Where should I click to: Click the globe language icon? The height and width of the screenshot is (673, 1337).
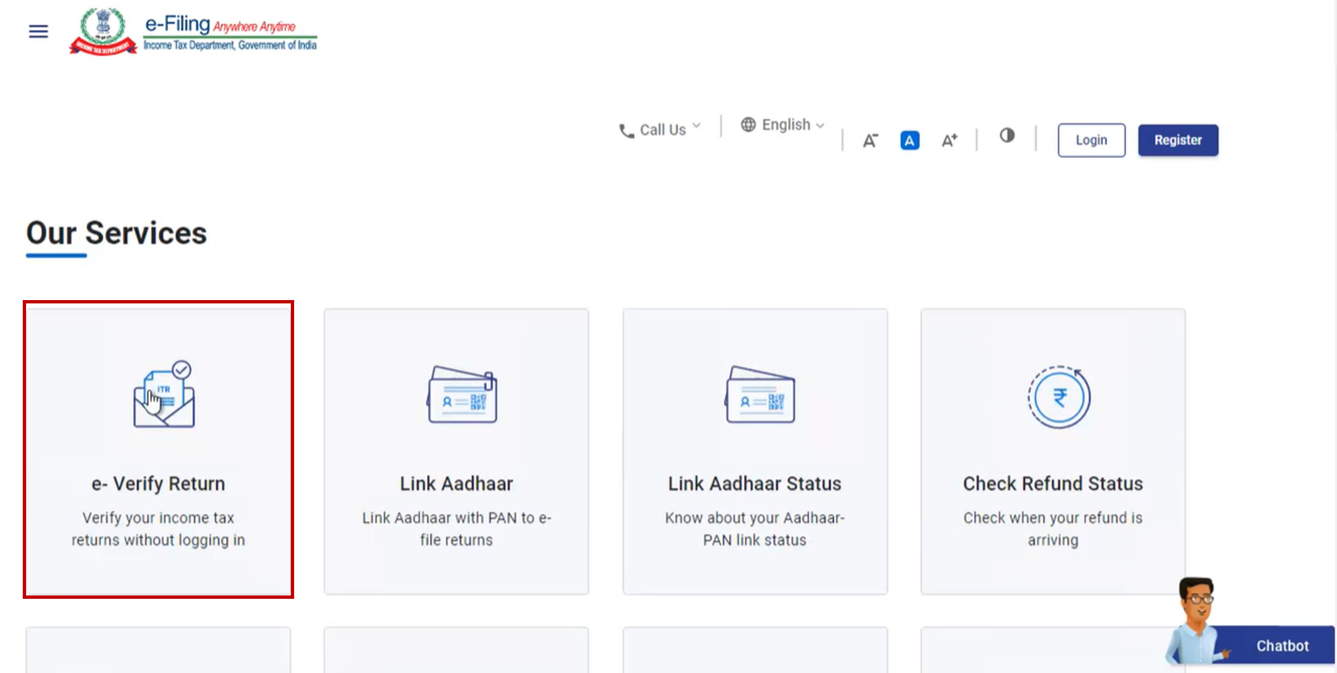pyautogui.click(x=749, y=124)
